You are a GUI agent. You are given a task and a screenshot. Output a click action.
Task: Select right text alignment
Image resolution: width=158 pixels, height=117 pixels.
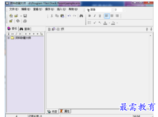click(x=117, y=16)
